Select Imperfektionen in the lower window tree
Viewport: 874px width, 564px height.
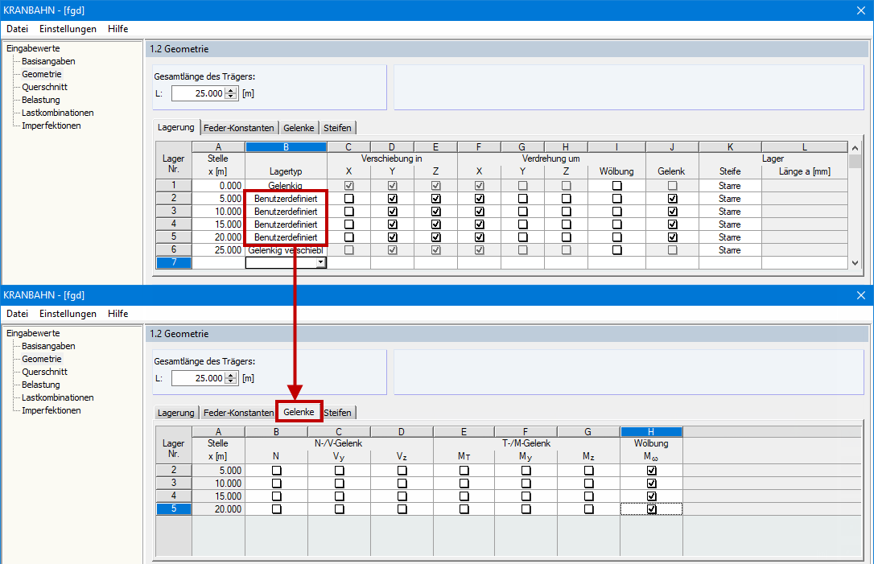[52, 410]
